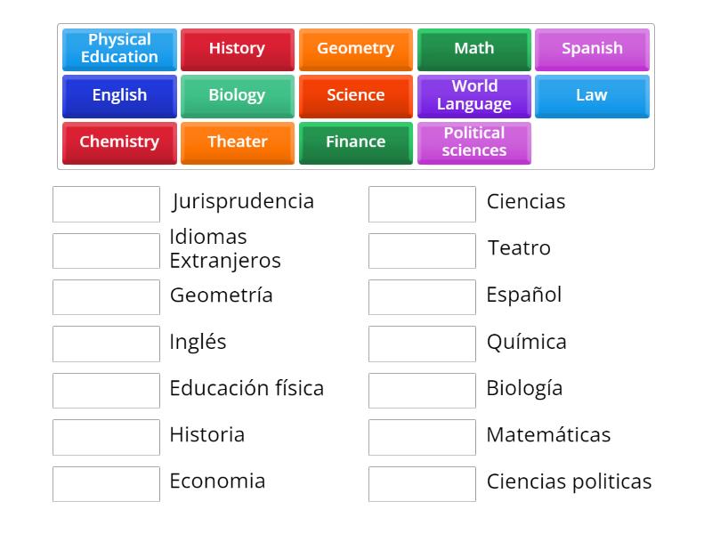Viewport: 712px width, 534px height.
Task: Select the Spanish tile
Action: pyautogui.click(x=593, y=49)
